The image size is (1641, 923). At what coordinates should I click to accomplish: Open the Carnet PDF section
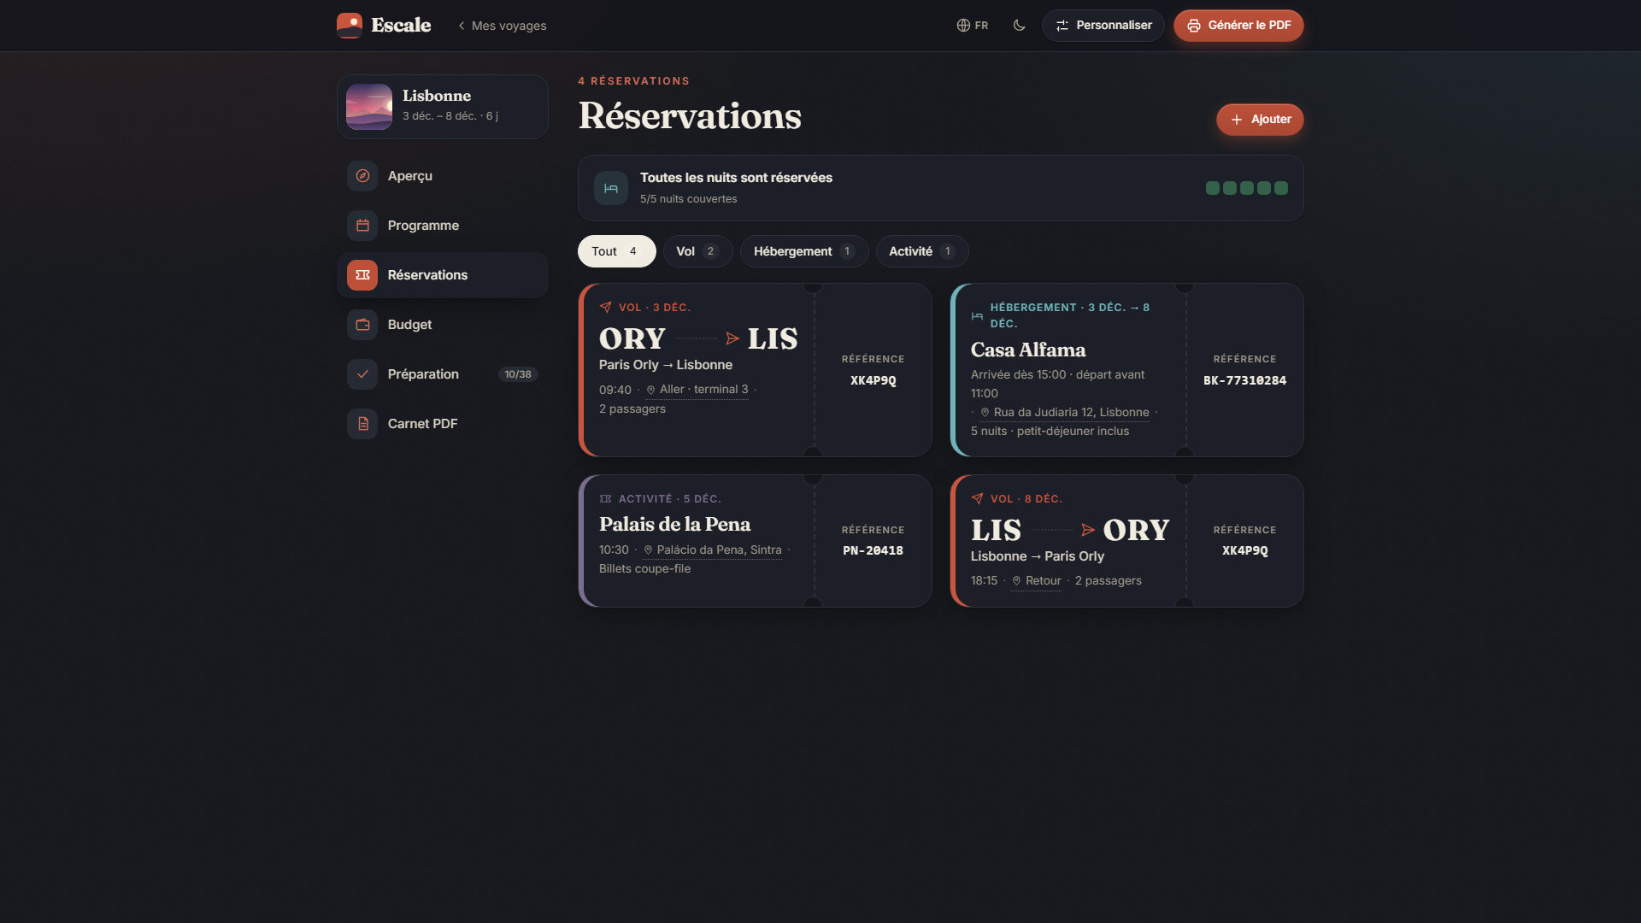pos(443,423)
